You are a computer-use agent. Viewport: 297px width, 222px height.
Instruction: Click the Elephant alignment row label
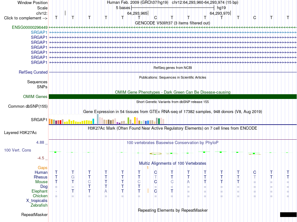pyautogui.click(x=40, y=191)
